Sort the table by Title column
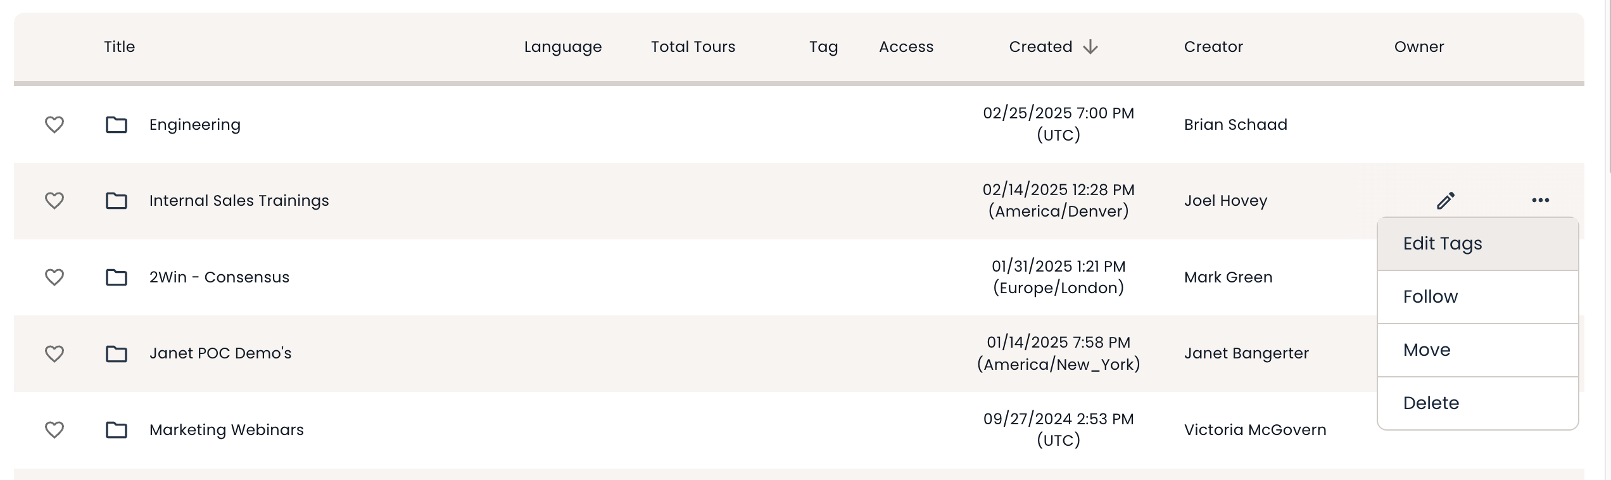This screenshot has height=480, width=1611. tap(119, 47)
